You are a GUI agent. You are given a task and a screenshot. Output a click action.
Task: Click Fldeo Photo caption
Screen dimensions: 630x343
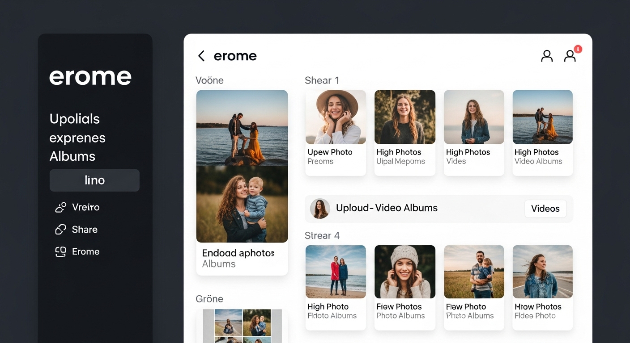[535, 316]
